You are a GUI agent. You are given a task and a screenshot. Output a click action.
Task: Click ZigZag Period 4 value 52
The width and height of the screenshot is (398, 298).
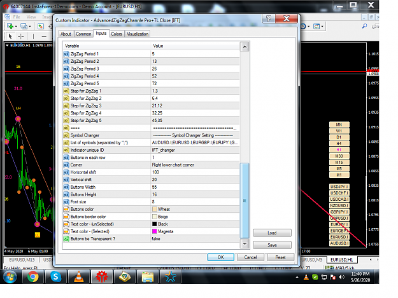195,76
